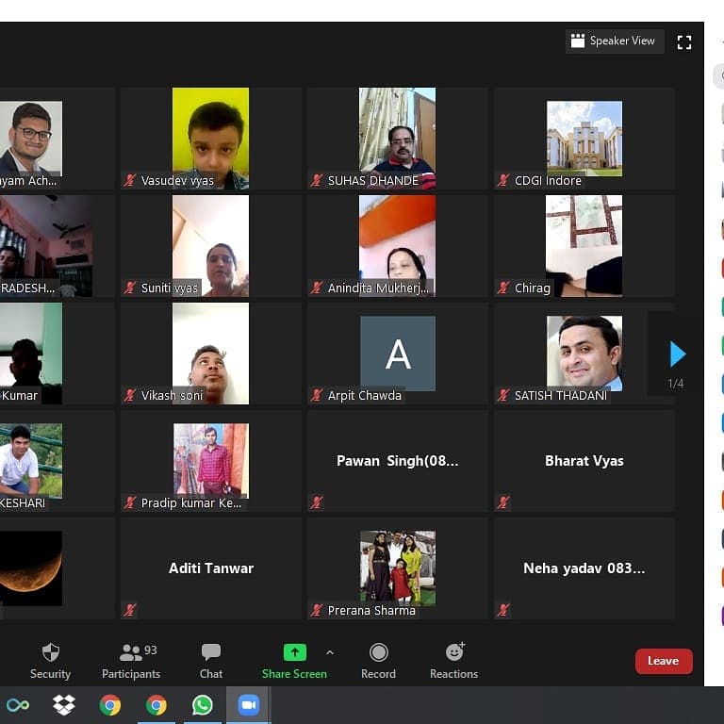
Task: Select Anindita Mukherj... video thumbnail
Action: coord(397,246)
